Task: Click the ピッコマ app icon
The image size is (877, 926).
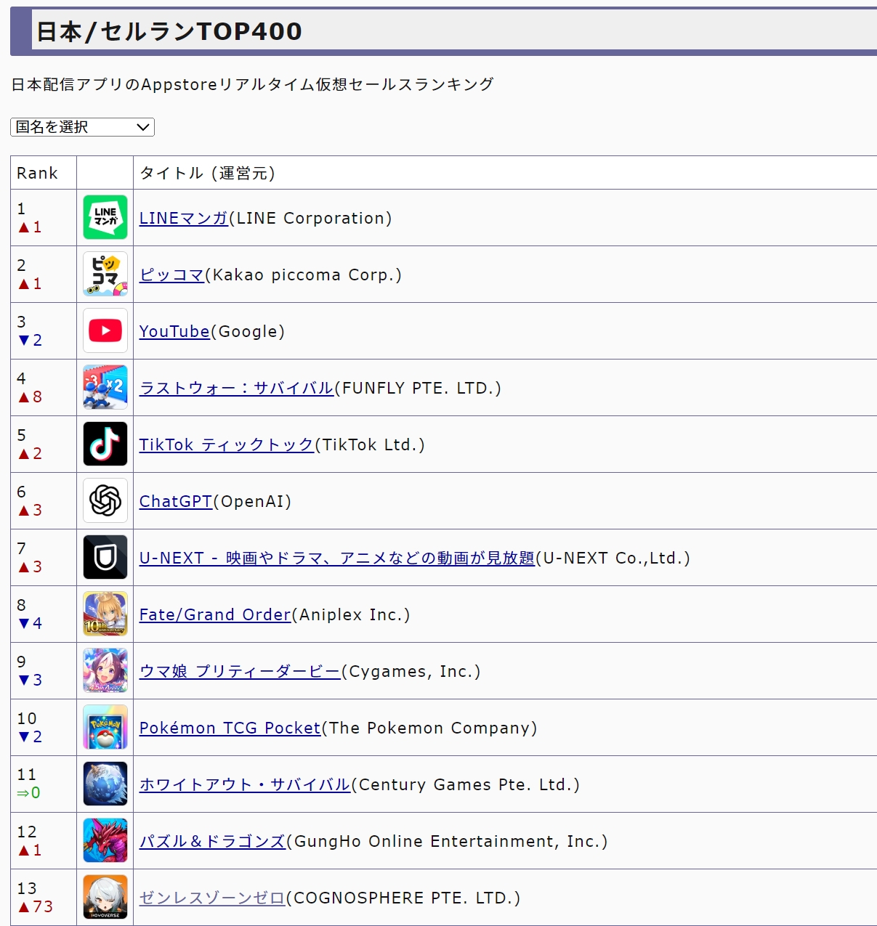Action: point(105,274)
